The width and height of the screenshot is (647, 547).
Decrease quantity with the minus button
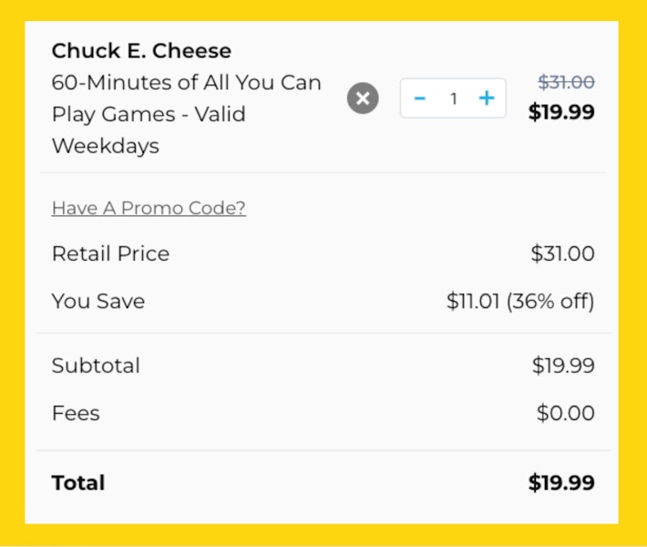point(419,98)
